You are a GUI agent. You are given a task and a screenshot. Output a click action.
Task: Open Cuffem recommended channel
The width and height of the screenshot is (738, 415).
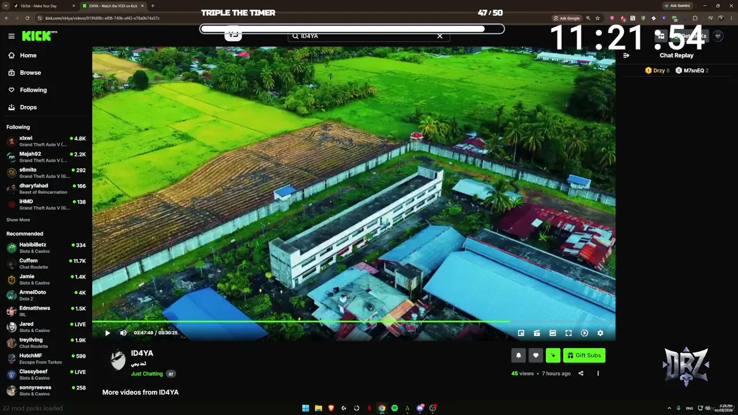pos(46,263)
